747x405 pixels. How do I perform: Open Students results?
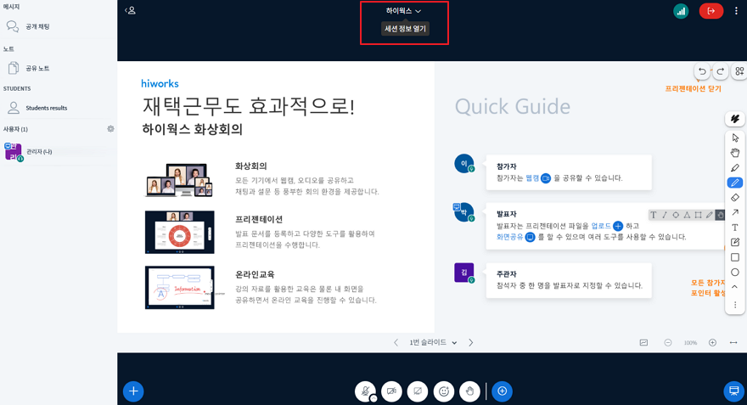tap(46, 108)
